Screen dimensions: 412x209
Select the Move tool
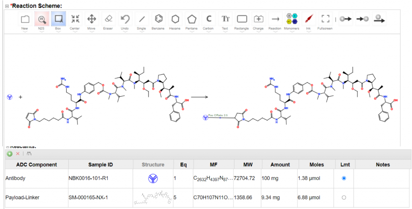coord(91,19)
